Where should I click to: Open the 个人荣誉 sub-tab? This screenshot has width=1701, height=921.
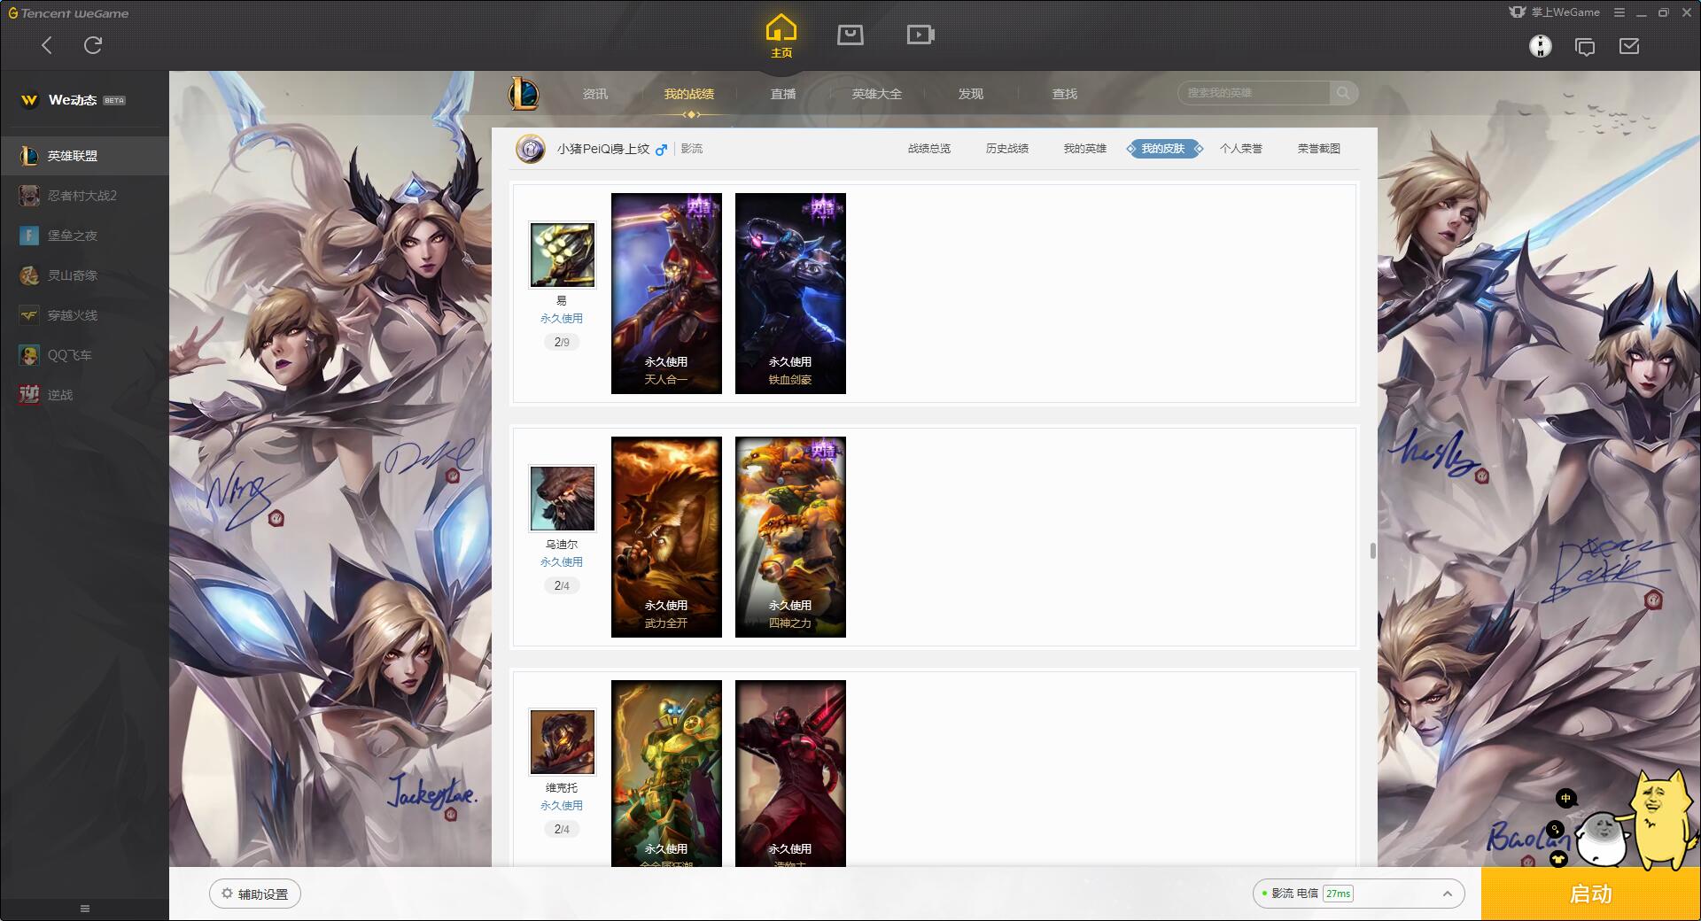click(1241, 149)
